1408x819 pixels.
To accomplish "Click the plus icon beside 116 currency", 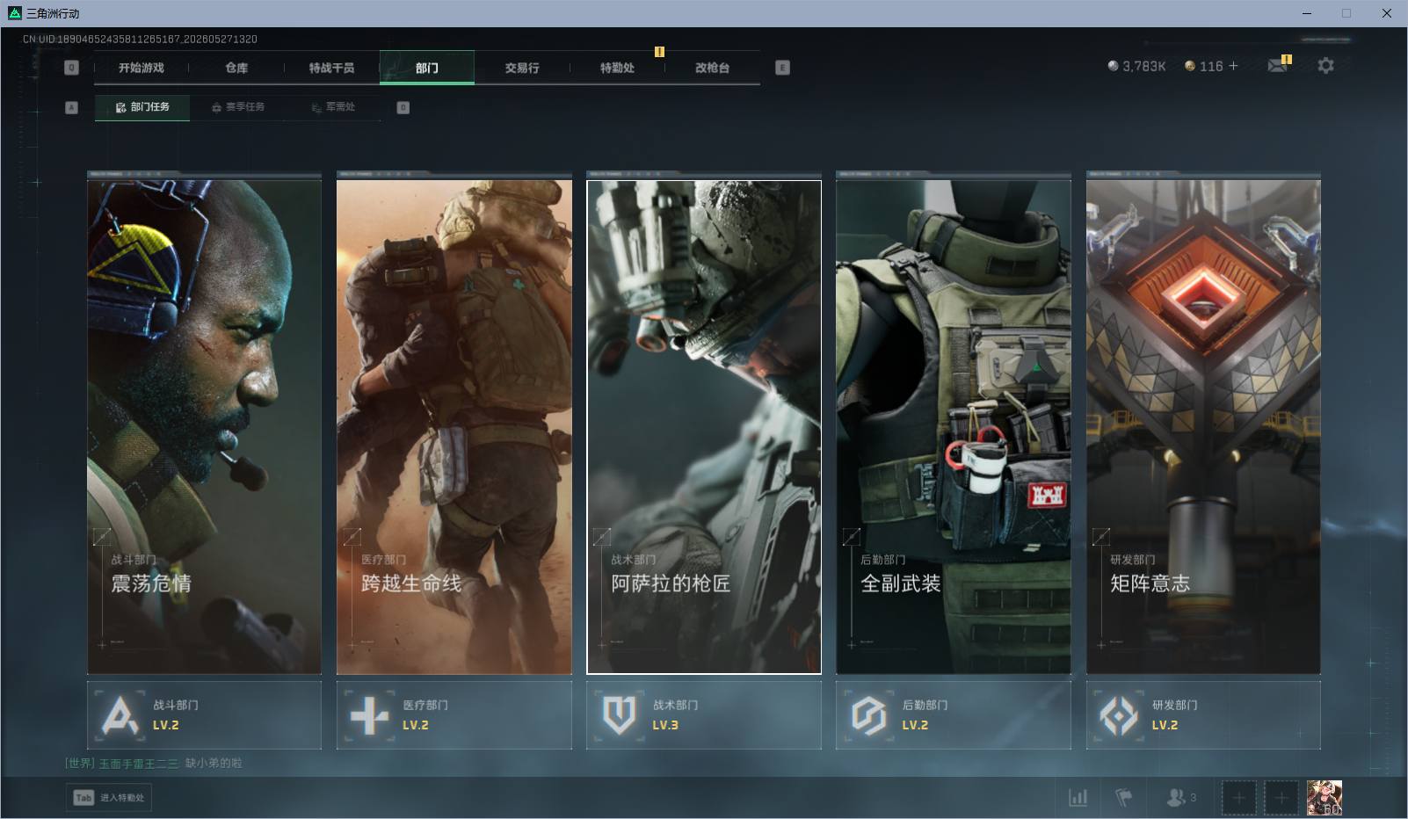I will pyautogui.click(x=1233, y=66).
